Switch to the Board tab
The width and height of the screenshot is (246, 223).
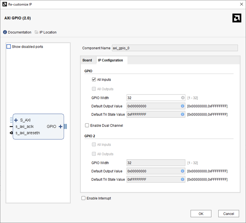[x=87, y=60]
